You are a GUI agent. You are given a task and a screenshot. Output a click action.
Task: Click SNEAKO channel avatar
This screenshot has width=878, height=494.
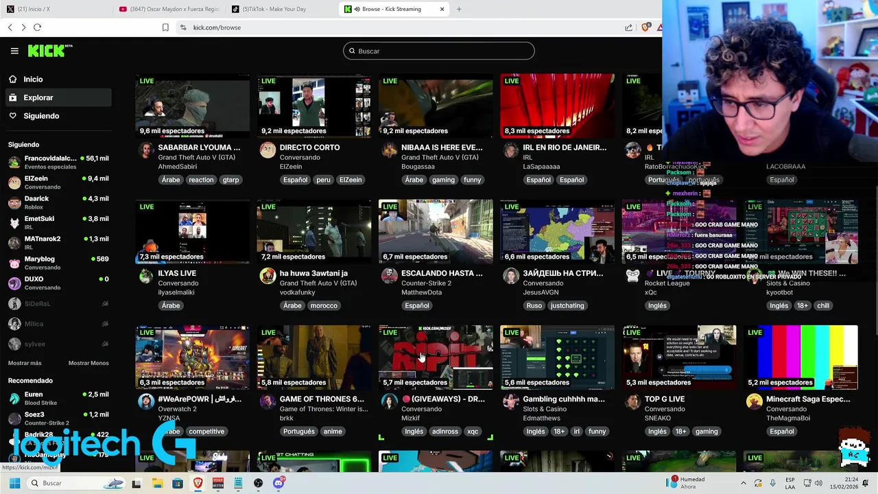coord(632,401)
